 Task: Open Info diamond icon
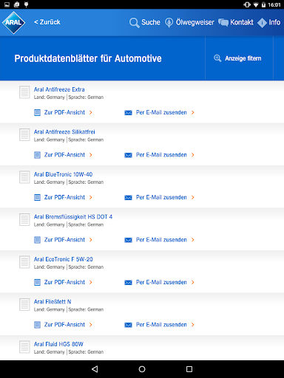(x=262, y=23)
